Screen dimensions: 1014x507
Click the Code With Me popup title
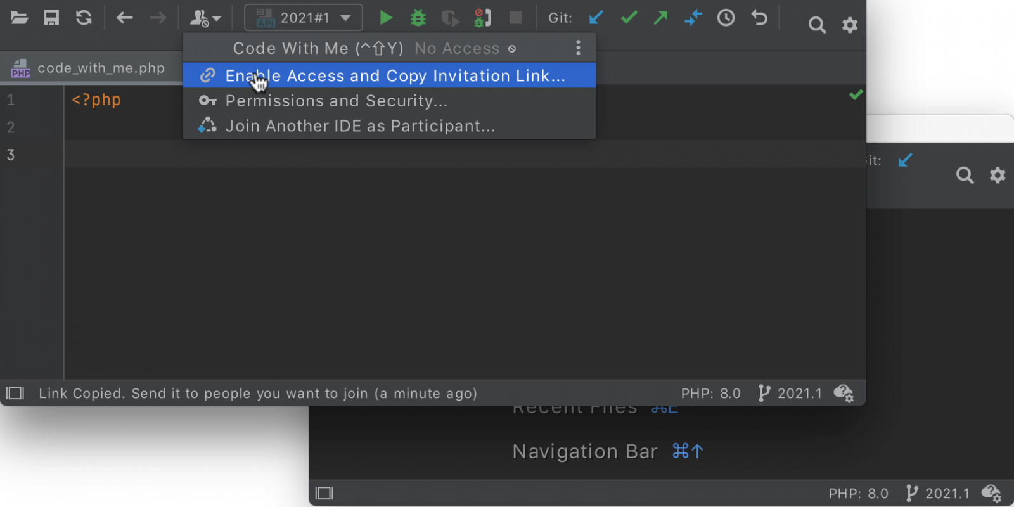pos(318,48)
